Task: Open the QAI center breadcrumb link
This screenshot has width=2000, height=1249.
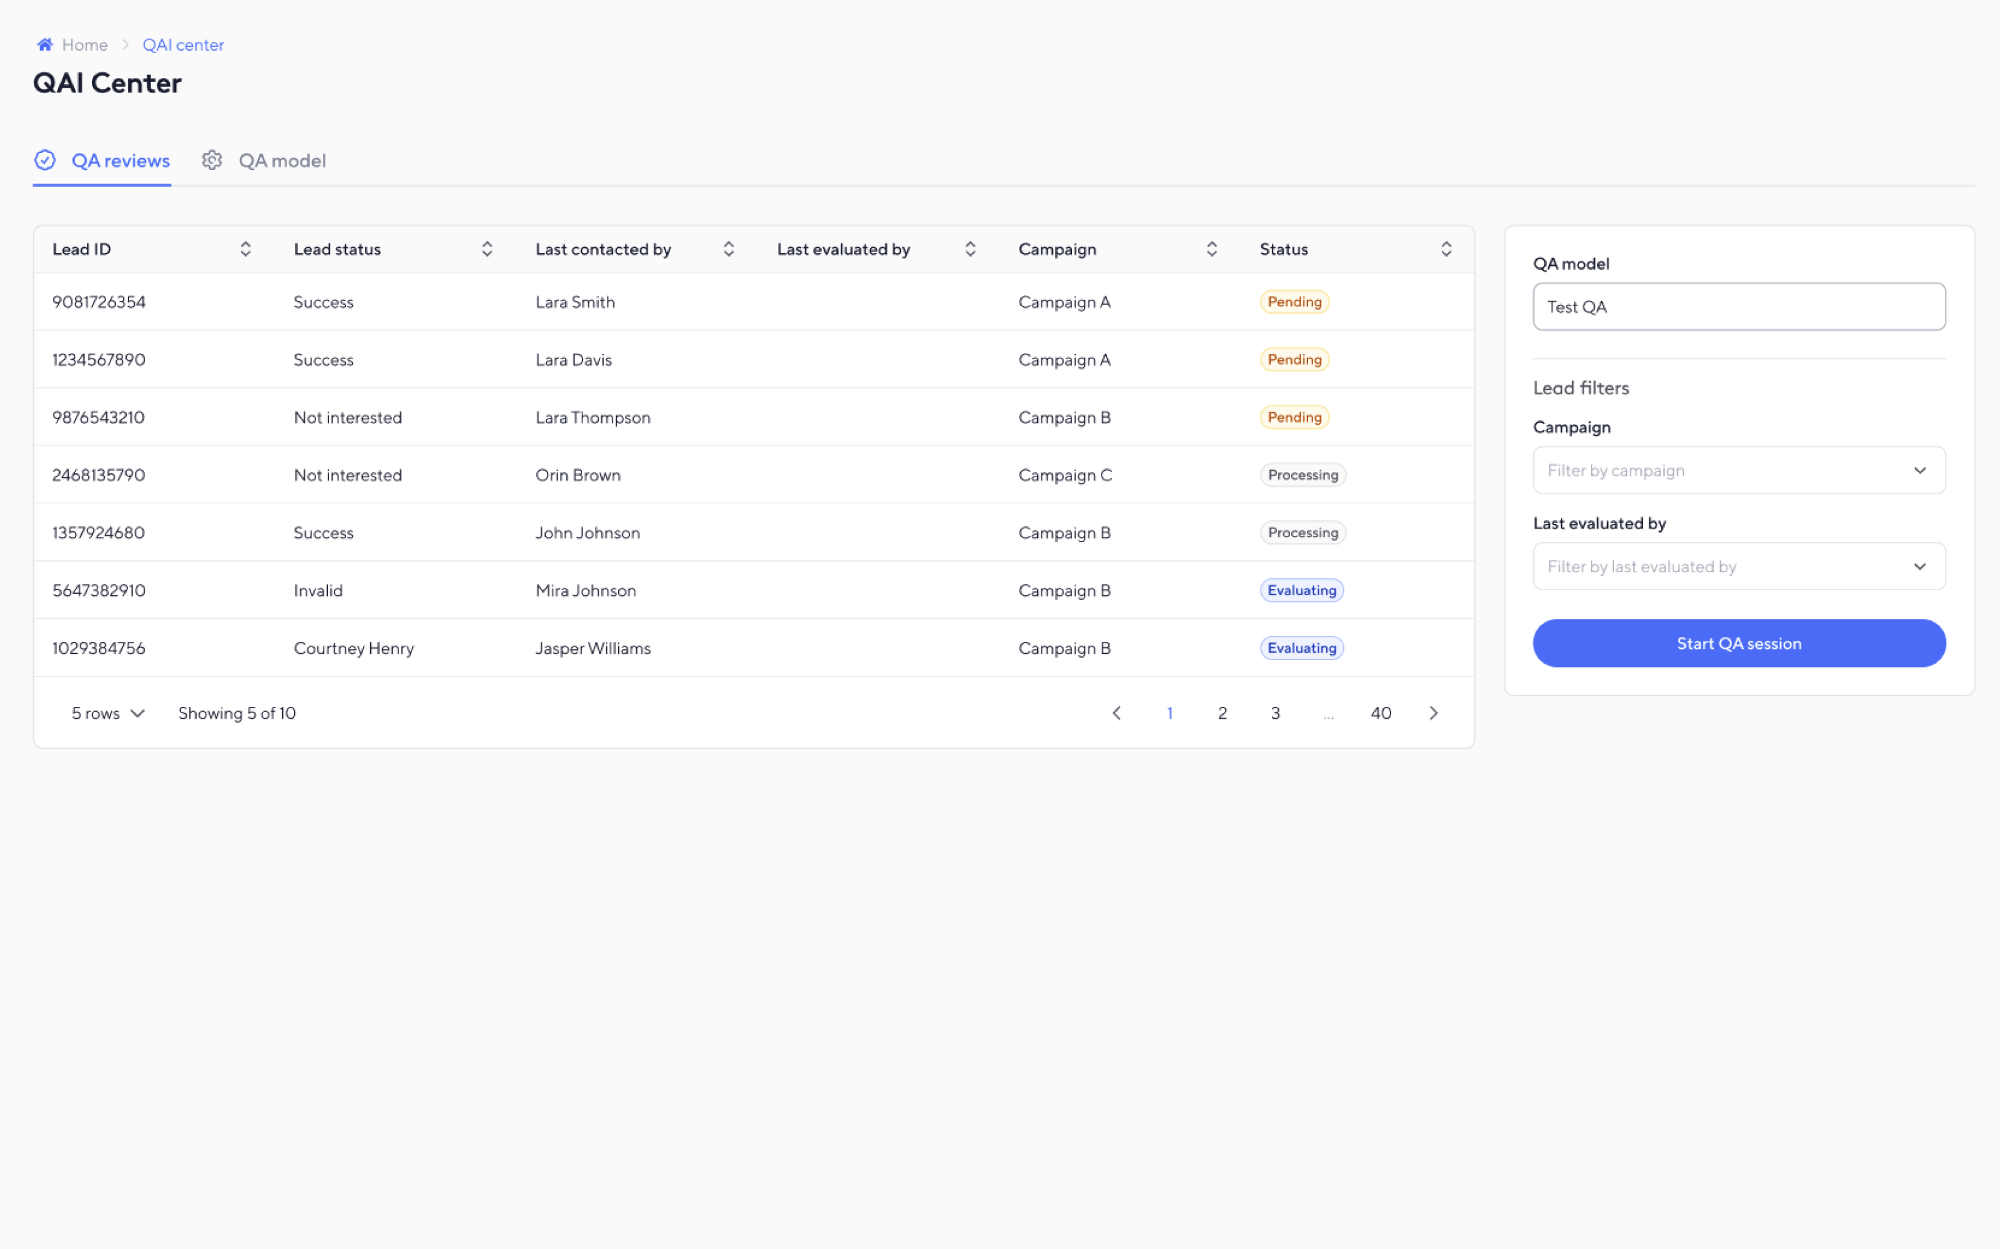Action: (x=184, y=44)
